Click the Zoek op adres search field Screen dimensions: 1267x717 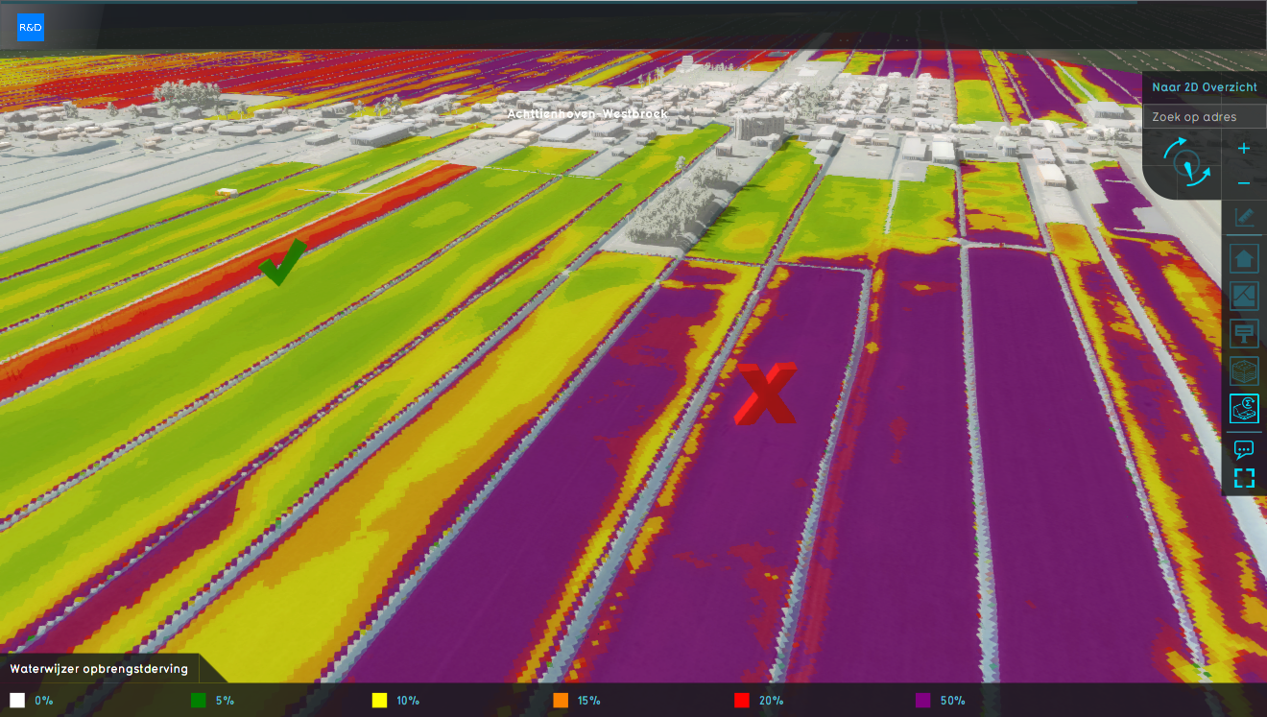pos(1205,117)
